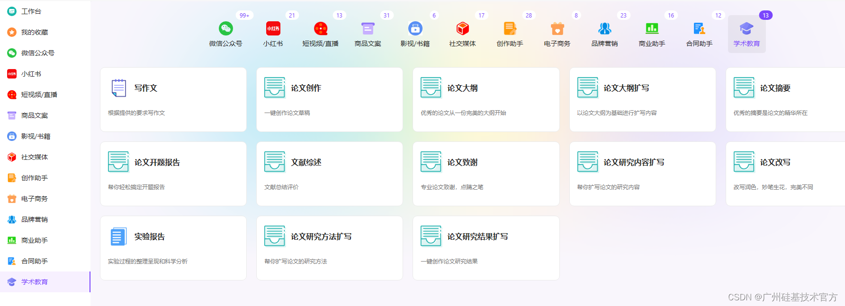
Task: Click the 论文创作 card icon
Action: tap(275, 87)
